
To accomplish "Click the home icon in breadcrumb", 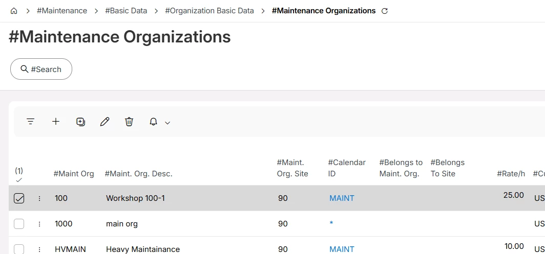I will [14, 11].
